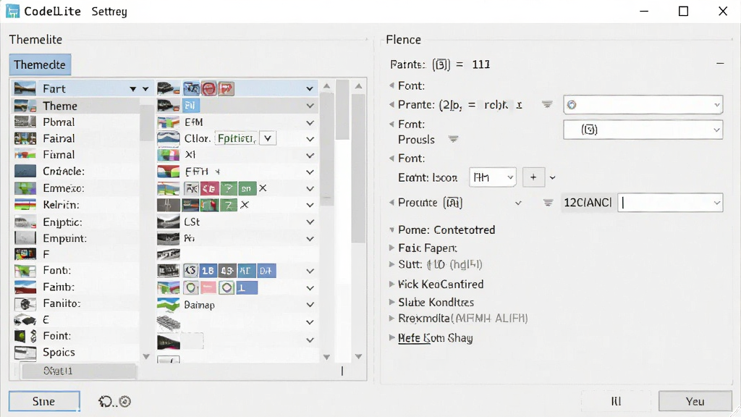Click the Fiamal row icon
741x417 pixels.
25,155
